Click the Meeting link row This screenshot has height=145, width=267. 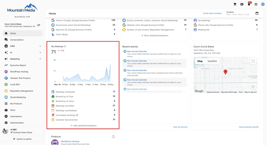(x=226, y=30)
